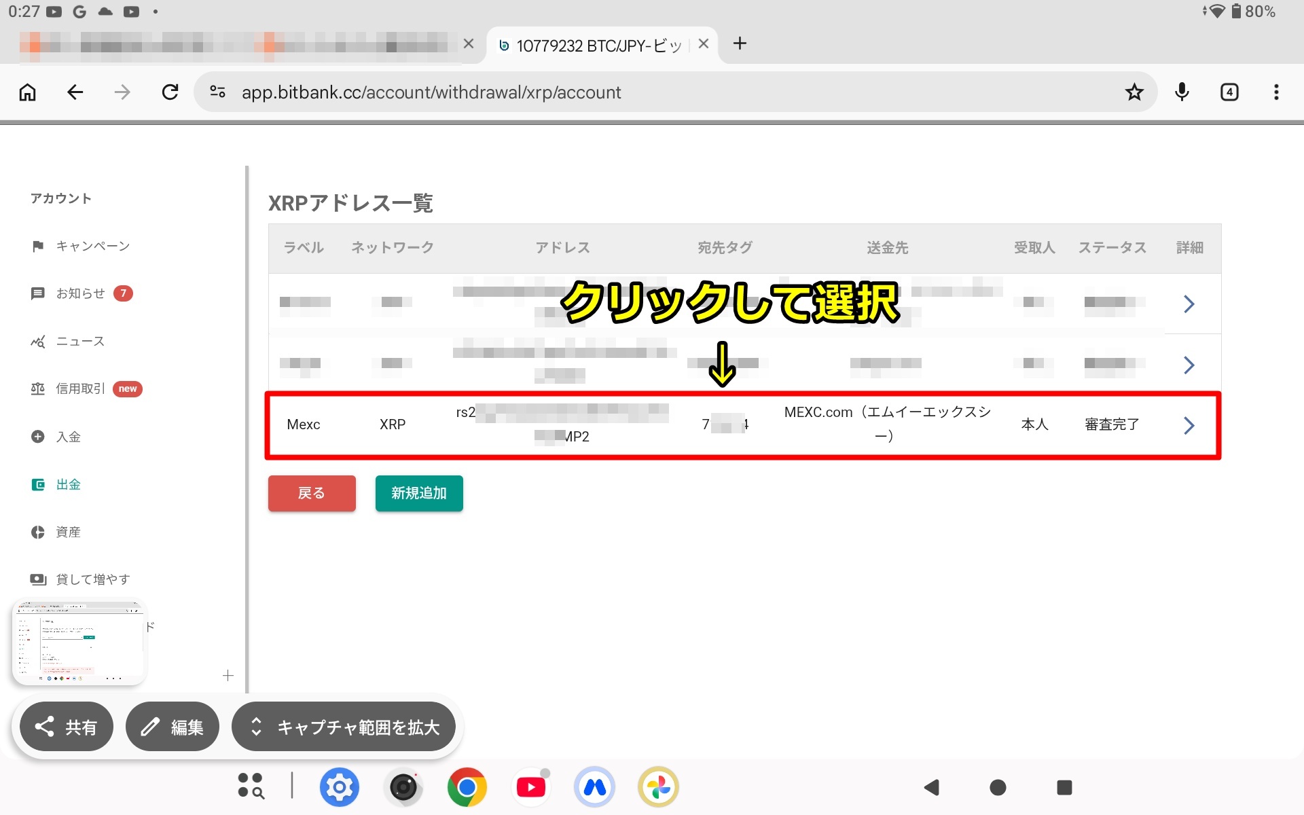Expand details chevron for first address row
Screen dimensions: 1304x815
pos(1189,304)
